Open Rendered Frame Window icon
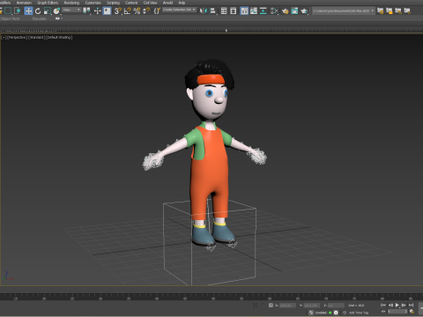The width and height of the screenshot is (423, 317). [x=294, y=11]
